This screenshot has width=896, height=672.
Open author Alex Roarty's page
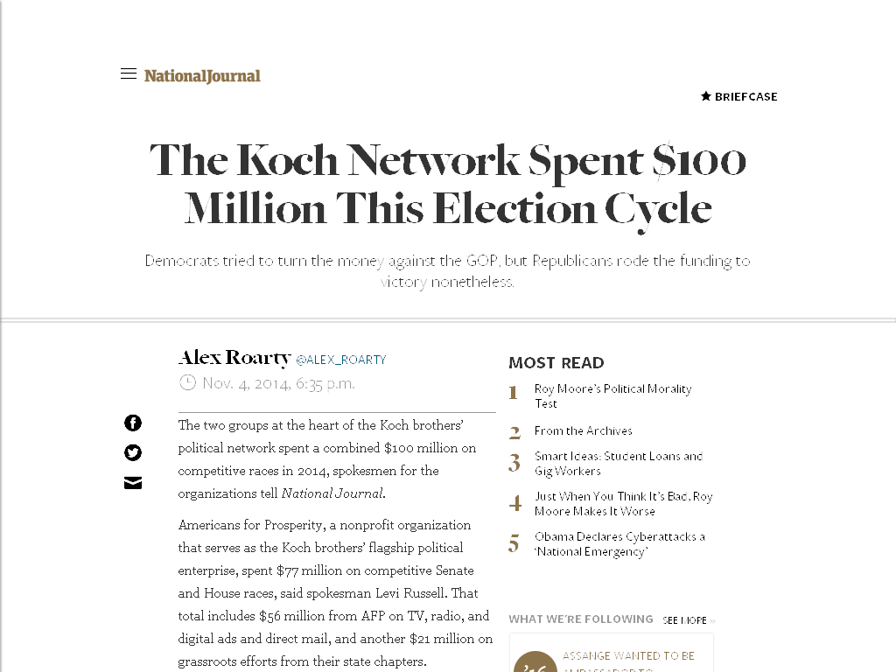(x=234, y=357)
